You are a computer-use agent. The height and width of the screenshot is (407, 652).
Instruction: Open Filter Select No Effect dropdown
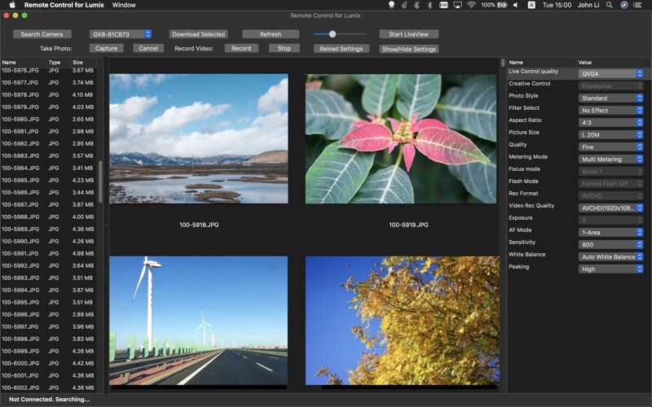tap(610, 110)
